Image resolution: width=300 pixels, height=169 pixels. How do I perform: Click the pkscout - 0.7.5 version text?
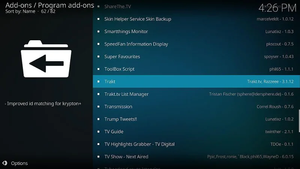[280, 44]
